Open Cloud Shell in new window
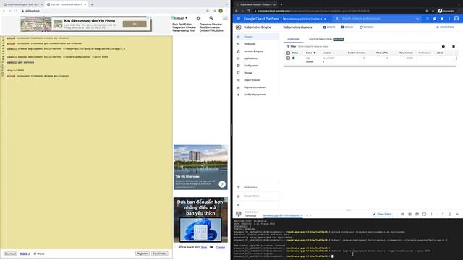 tap(450, 214)
